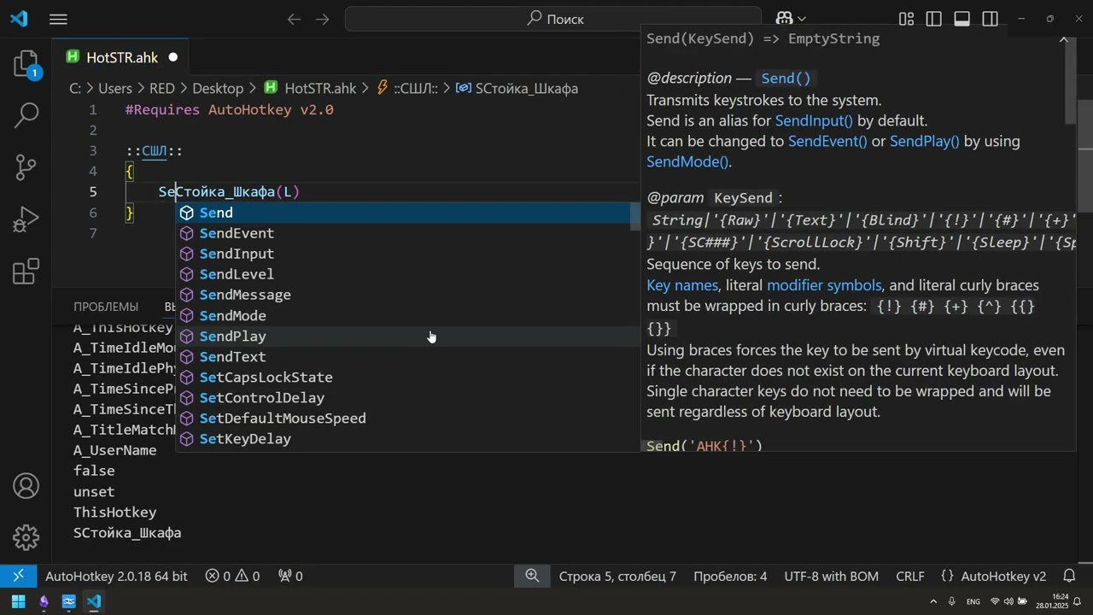
Task: Choose SendText from the suggestion list
Action: (x=232, y=356)
